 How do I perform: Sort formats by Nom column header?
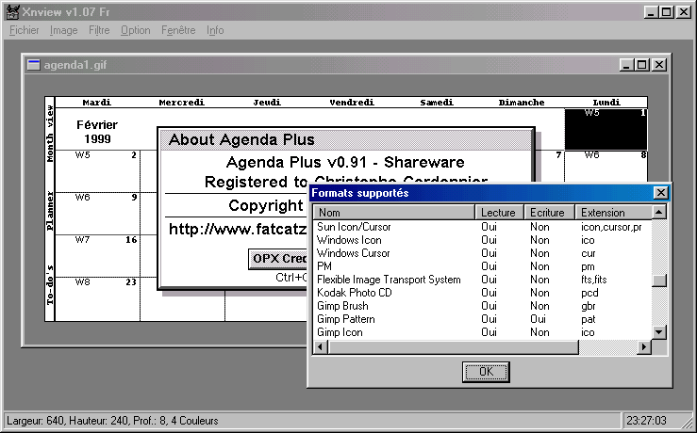(x=394, y=212)
